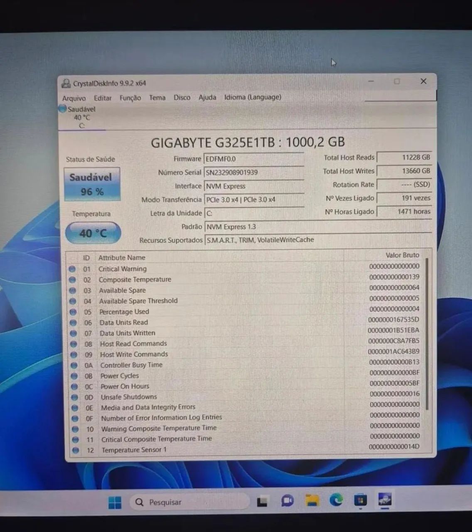Viewport: 472px width, 532px height.
Task: Click the Nº Horas Ligado value 1471 horas
Action: 404,212
